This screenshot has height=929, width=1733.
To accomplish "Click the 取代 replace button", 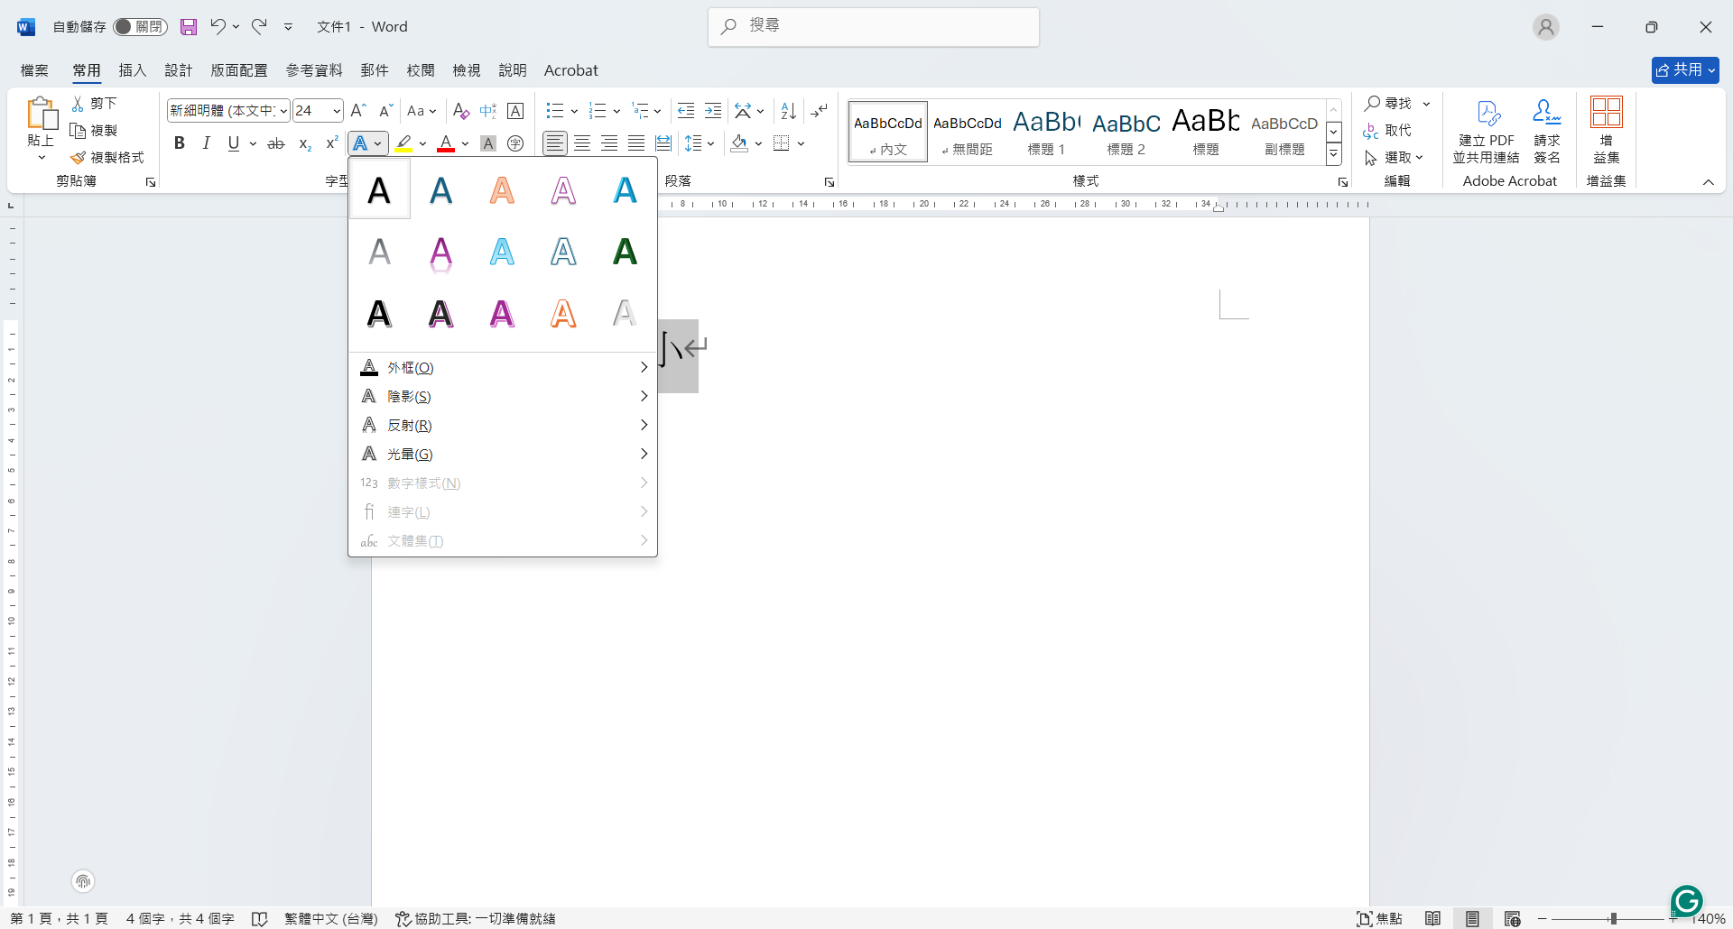I will pos(1388,131).
